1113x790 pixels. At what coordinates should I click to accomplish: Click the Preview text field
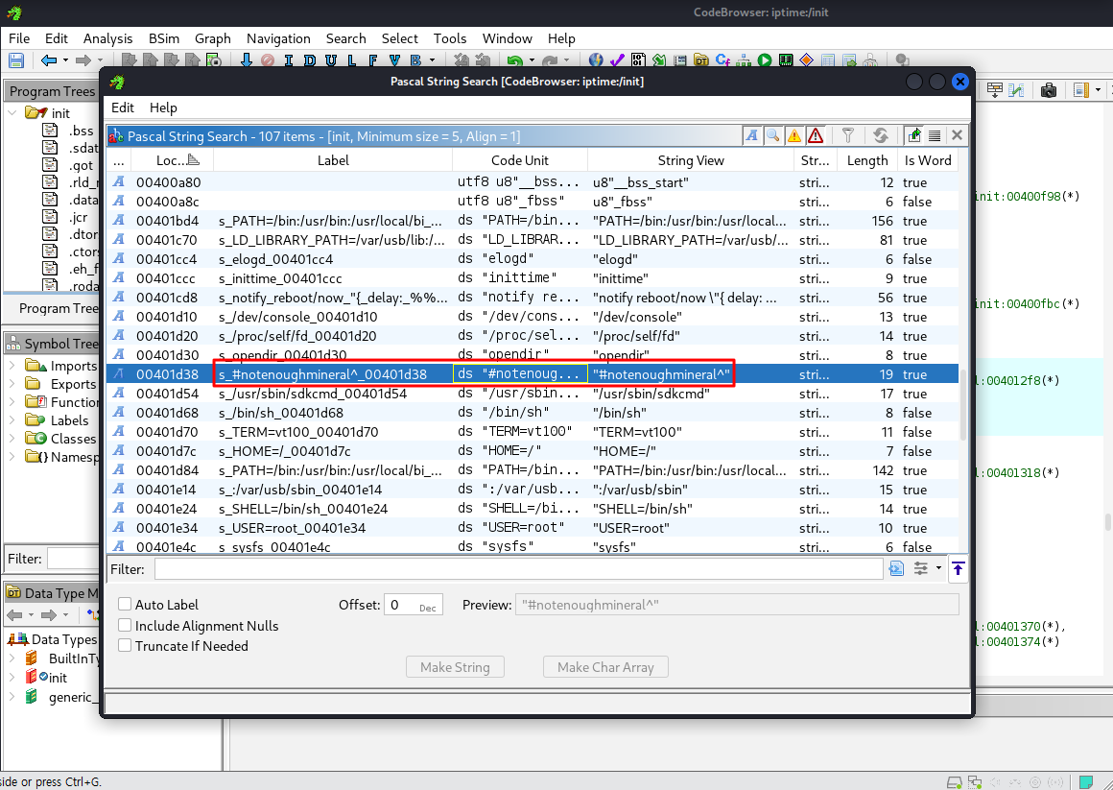pyautogui.click(x=737, y=605)
